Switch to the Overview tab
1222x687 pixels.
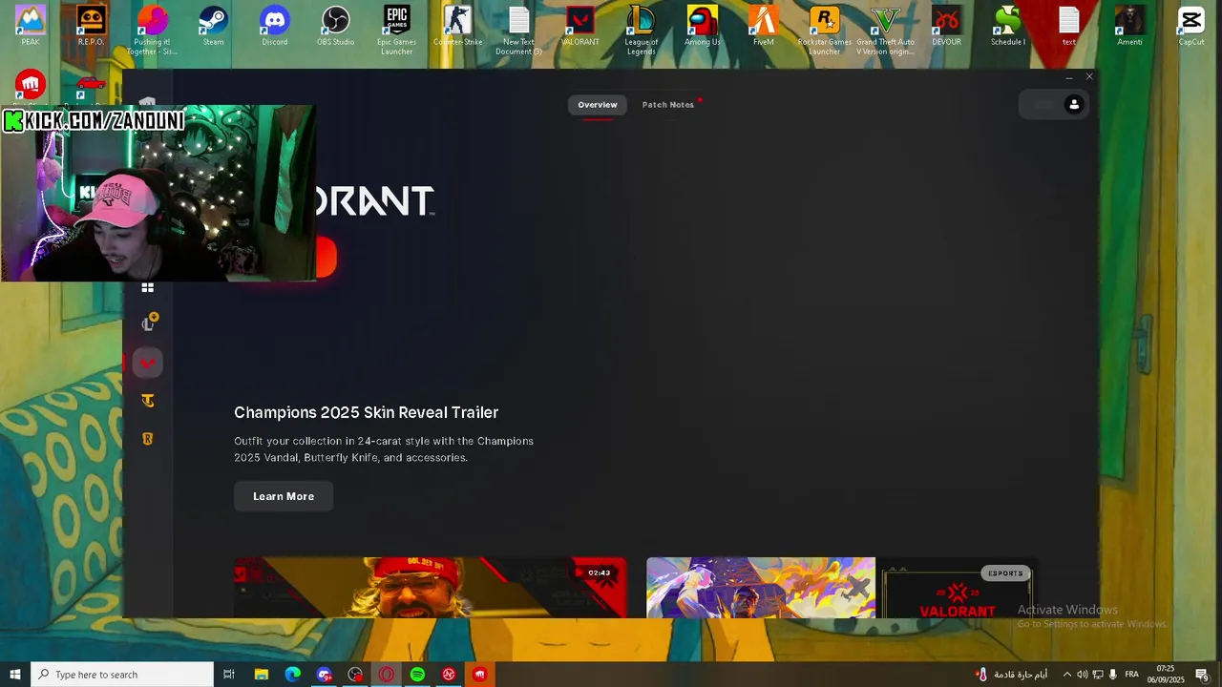point(598,105)
